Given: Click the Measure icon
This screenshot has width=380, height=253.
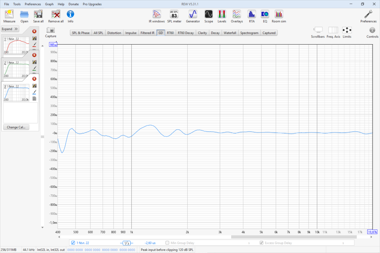Looking at the screenshot, I should pos(9,16).
